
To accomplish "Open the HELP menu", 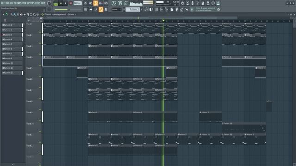I will coord(43,3).
